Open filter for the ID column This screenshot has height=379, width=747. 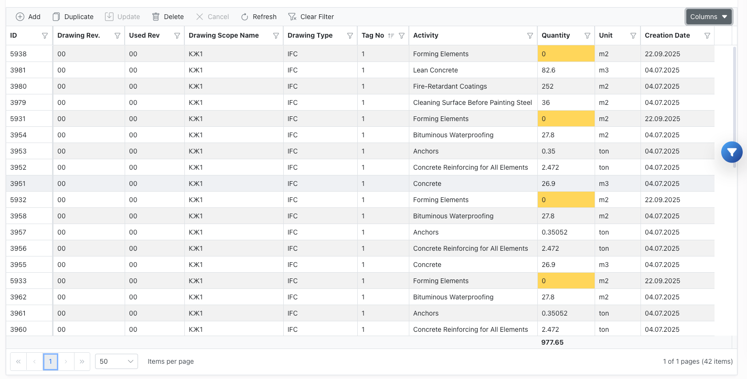click(x=45, y=36)
